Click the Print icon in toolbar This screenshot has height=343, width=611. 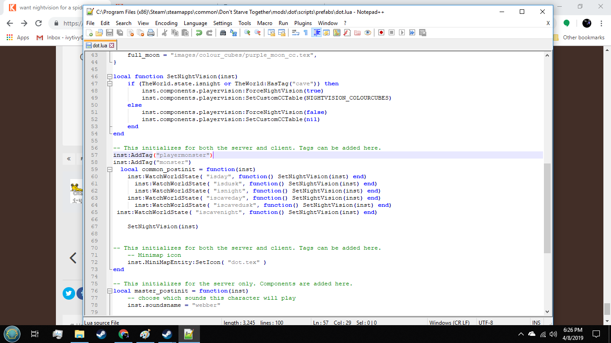point(151,33)
